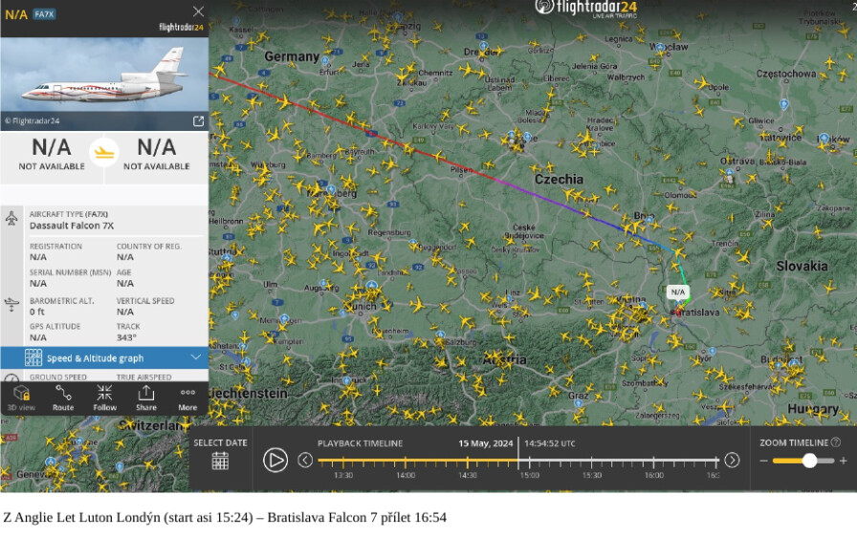Step playback timeline to later time
The width and height of the screenshot is (857, 537).
point(732,461)
